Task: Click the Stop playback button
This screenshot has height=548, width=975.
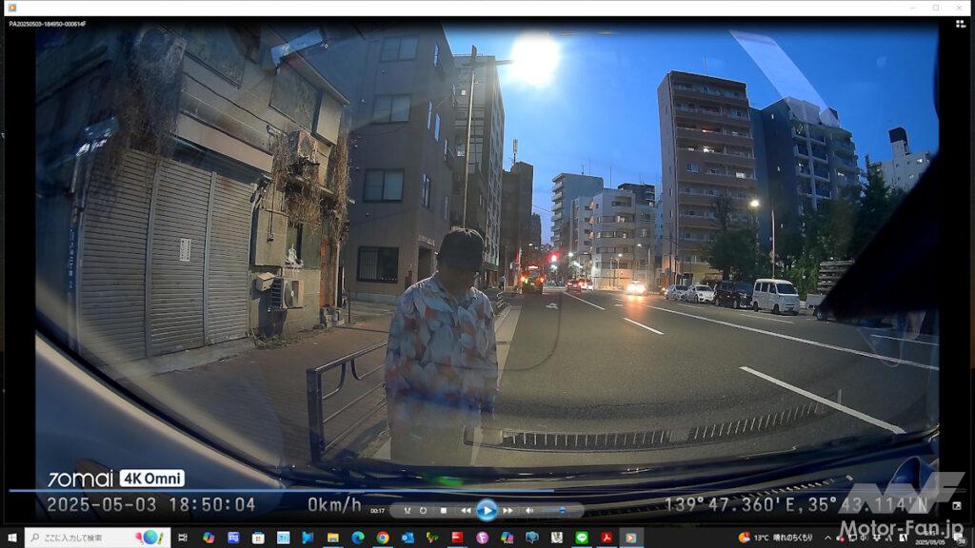Action: pyautogui.click(x=444, y=511)
